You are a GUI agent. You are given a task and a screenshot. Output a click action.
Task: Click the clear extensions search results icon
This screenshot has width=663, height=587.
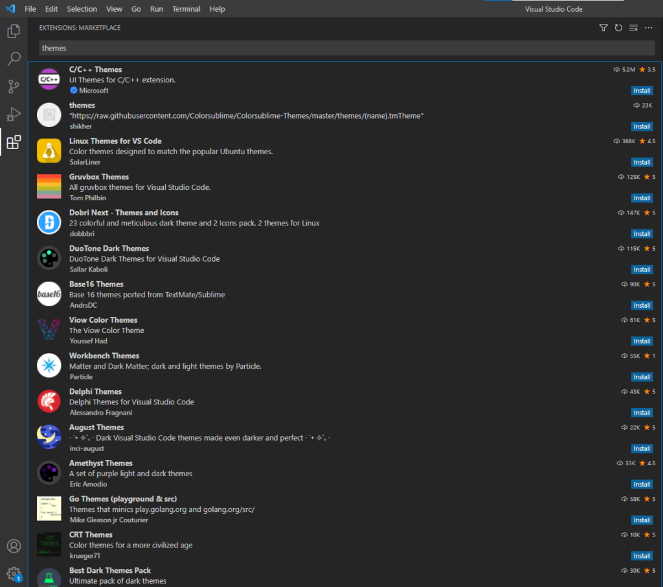pyautogui.click(x=633, y=27)
